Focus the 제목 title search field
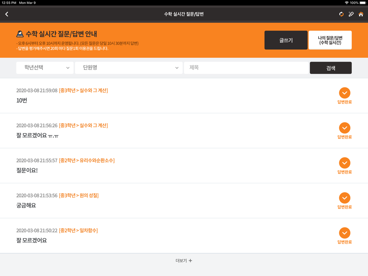 pos(246,68)
